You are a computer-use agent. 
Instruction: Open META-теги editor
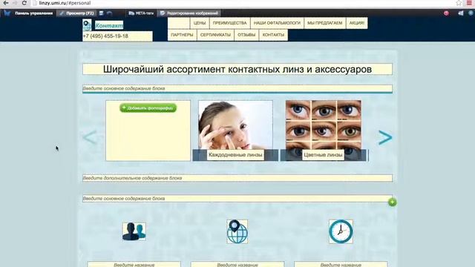(141, 13)
